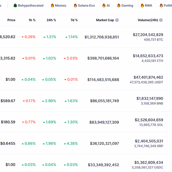
Task: Click the flame icon beside Solana Eco
Action: [x=75, y=6]
